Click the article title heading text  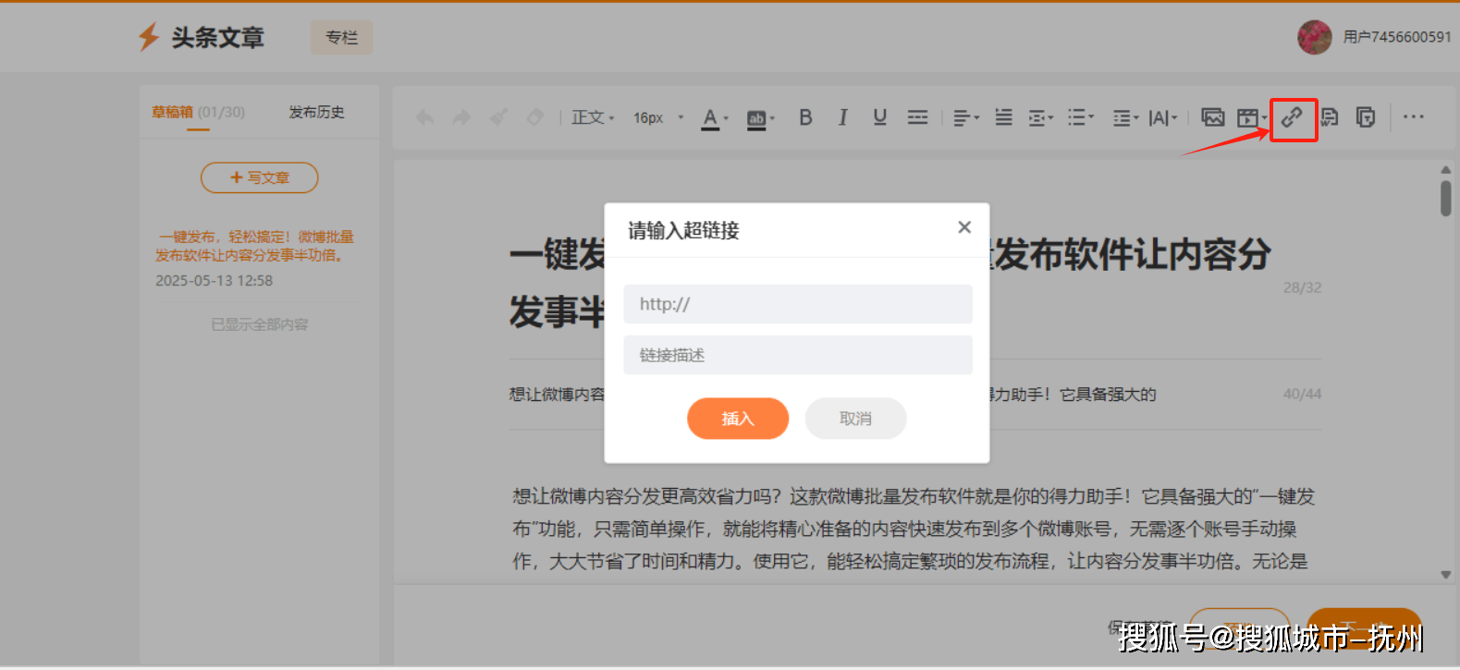(x=889, y=283)
